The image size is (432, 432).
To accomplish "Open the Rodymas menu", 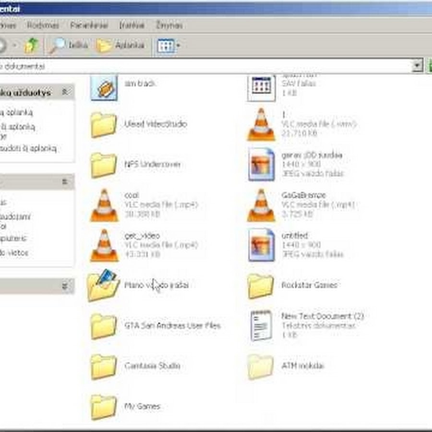I will click(43, 25).
